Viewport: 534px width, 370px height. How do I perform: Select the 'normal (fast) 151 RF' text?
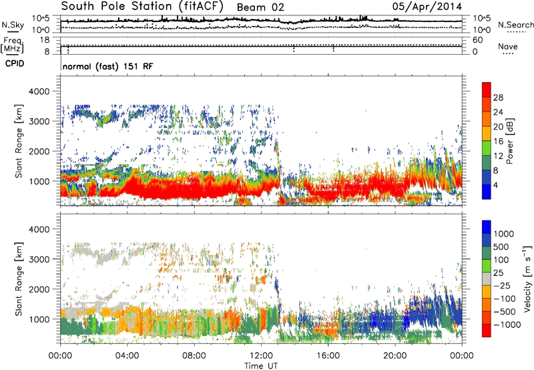pyautogui.click(x=107, y=66)
